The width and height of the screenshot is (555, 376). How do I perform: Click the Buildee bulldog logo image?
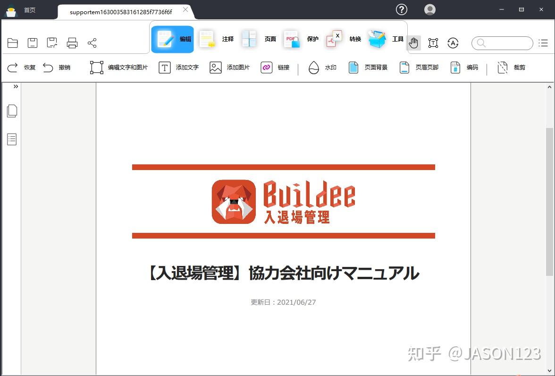234,202
